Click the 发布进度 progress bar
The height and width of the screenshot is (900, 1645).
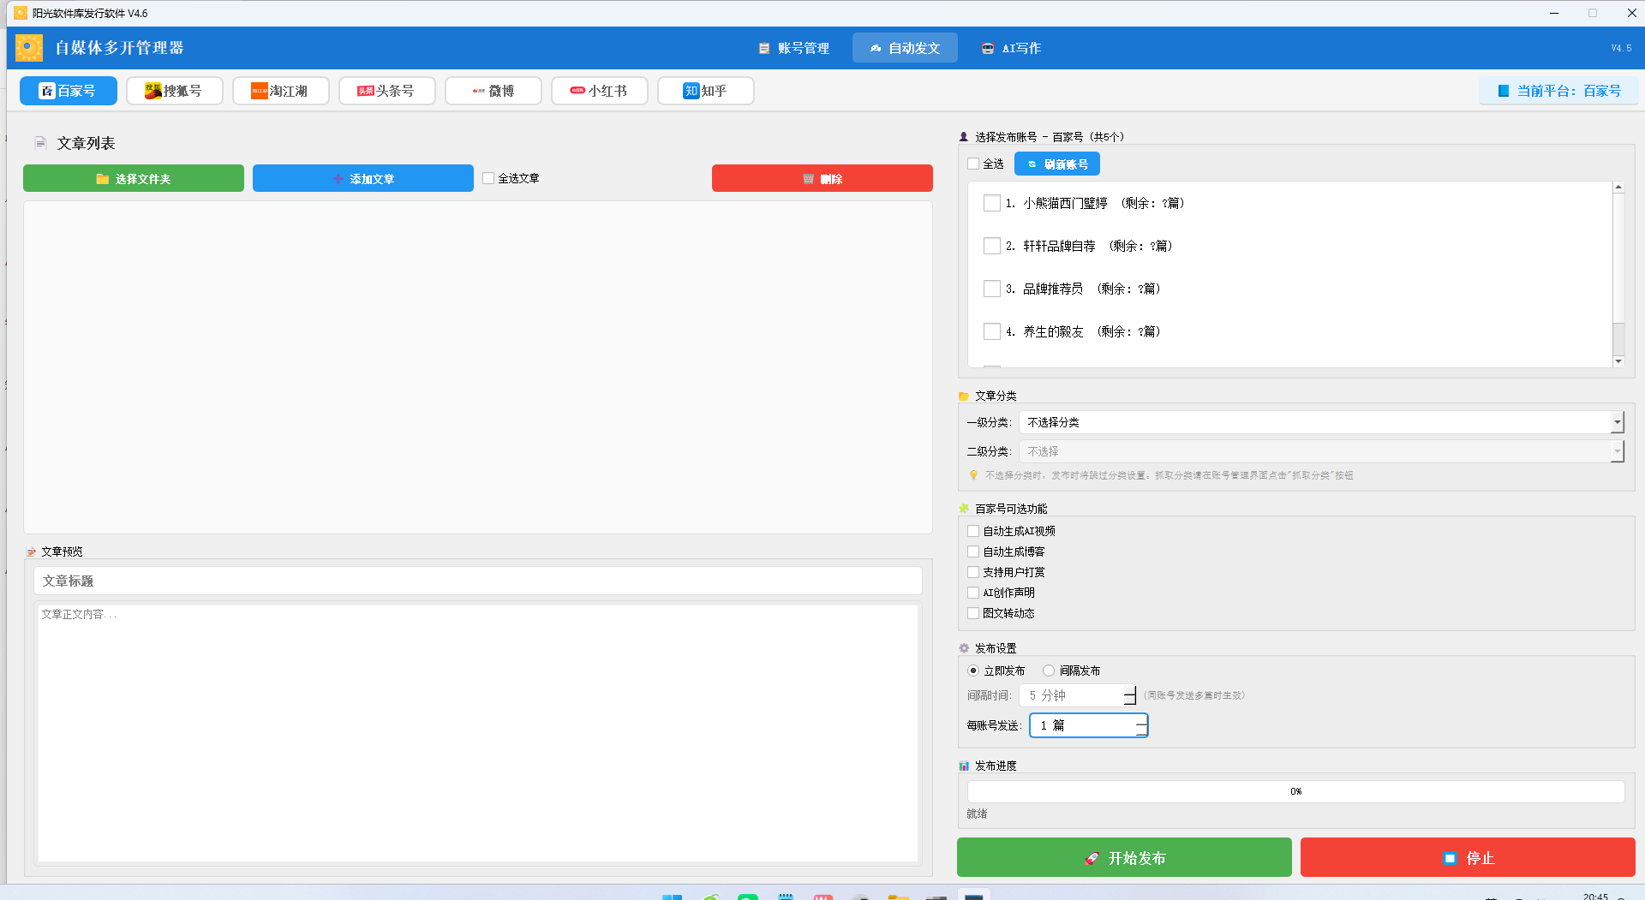(1295, 791)
